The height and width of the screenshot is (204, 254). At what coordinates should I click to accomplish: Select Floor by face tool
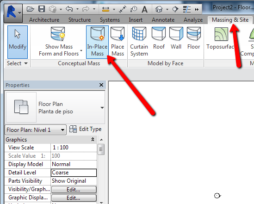pyautogui.click(x=194, y=38)
